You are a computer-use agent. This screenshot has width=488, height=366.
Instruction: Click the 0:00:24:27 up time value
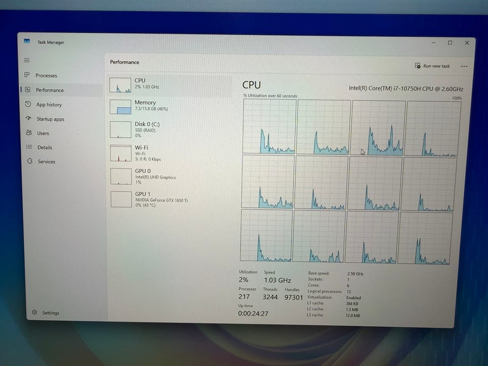click(253, 314)
